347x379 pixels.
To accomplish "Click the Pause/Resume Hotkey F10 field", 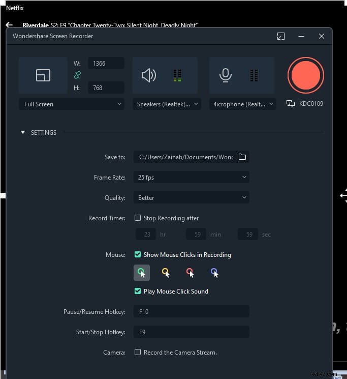I will [191, 311].
